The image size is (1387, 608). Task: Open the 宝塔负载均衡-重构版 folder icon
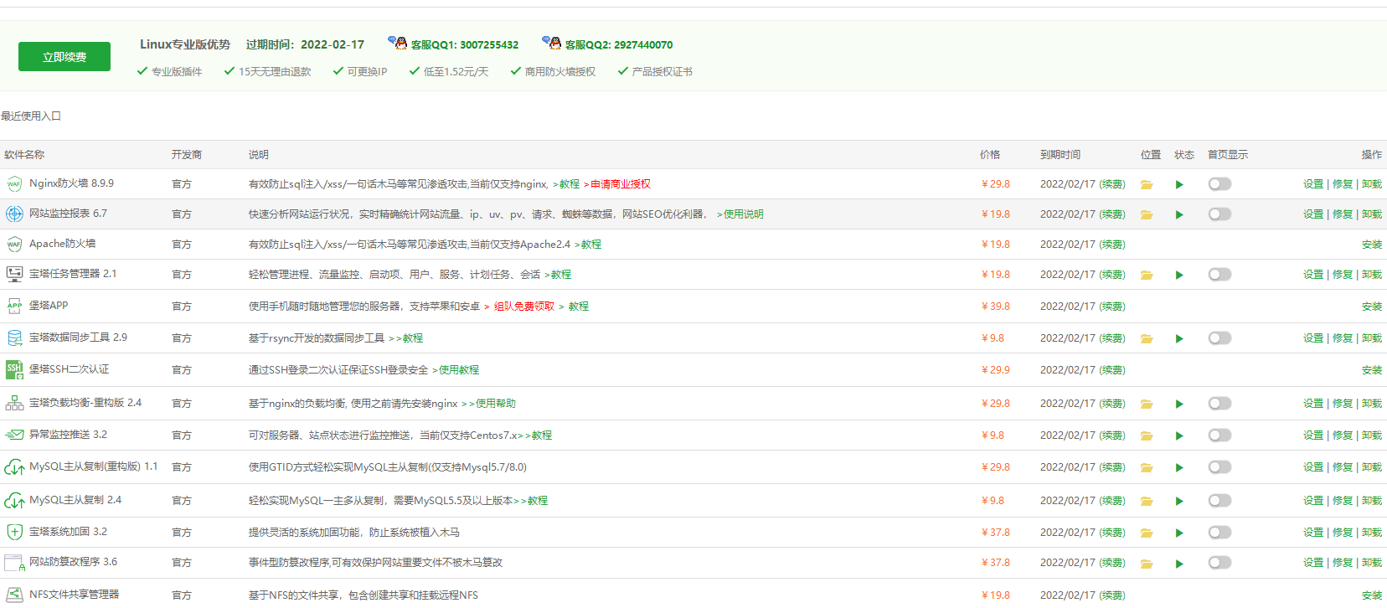(x=1147, y=404)
